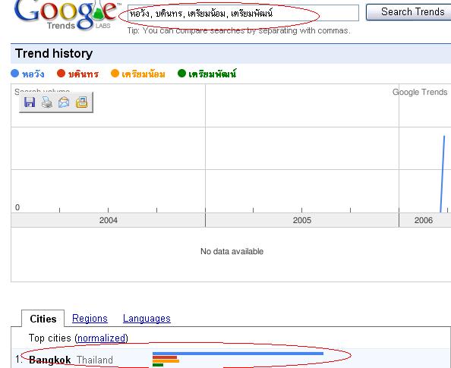Screen dimensions: 451x368
Task: Open the Languages tab
Action: click(147, 318)
